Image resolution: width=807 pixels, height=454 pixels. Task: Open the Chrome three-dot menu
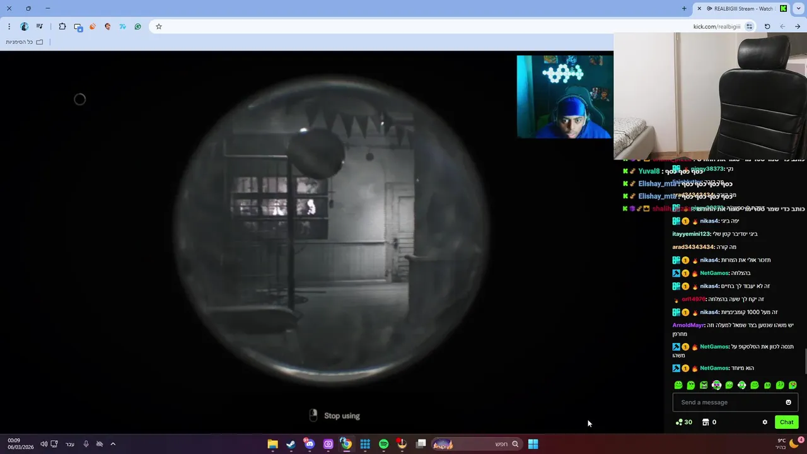(9, 26)
